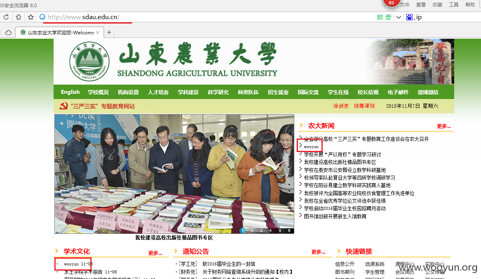Open 国际交流 in the navigation bar
This screenshot has height=279, width=481.
[x=308, y=92]
